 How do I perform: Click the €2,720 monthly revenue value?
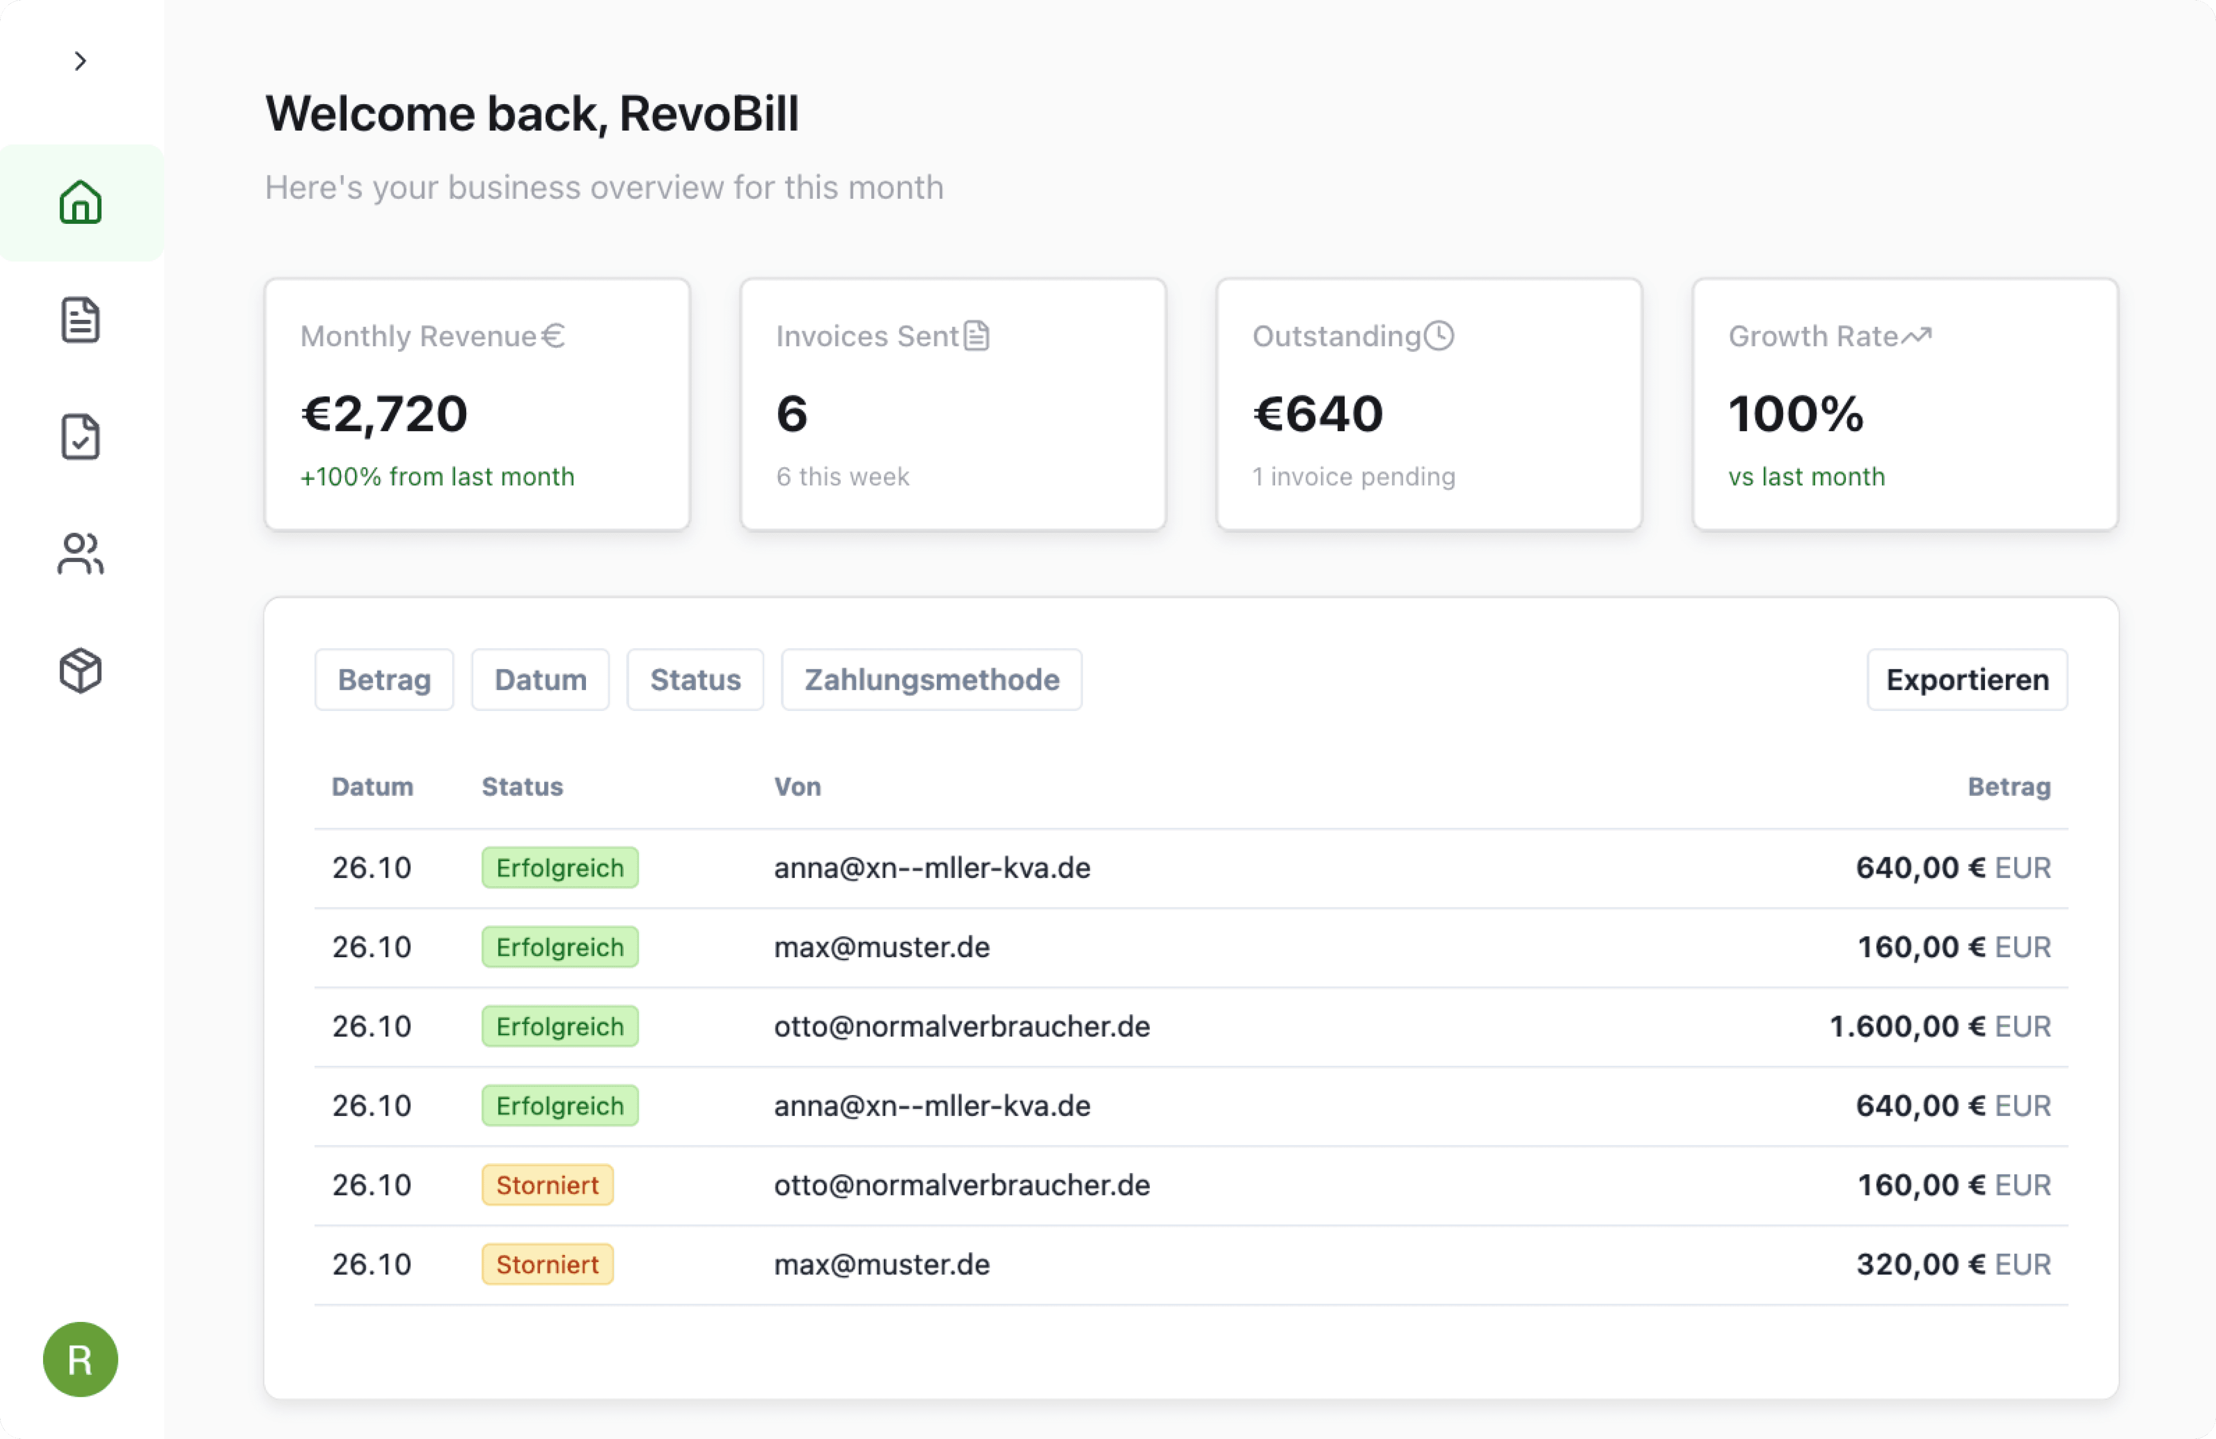(384, 413)
